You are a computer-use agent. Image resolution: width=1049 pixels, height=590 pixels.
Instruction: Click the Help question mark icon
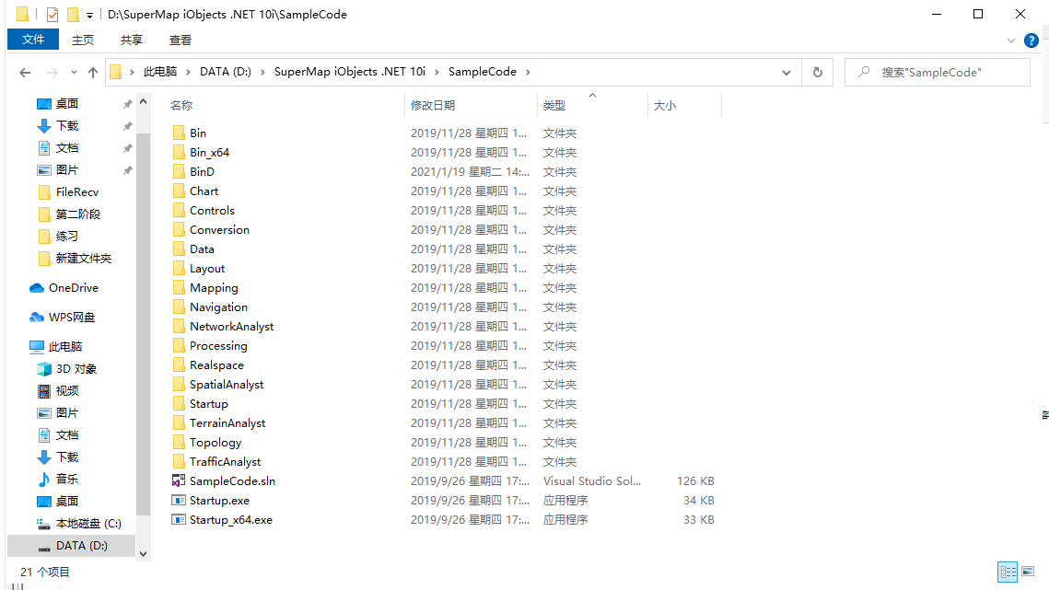tap(1031, 40)
